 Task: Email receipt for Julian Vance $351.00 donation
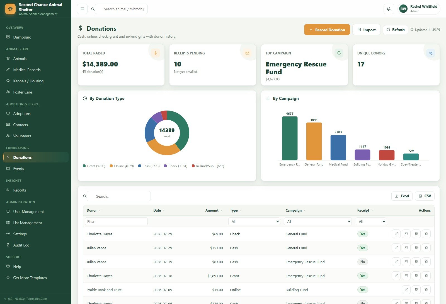pos(406,248)
